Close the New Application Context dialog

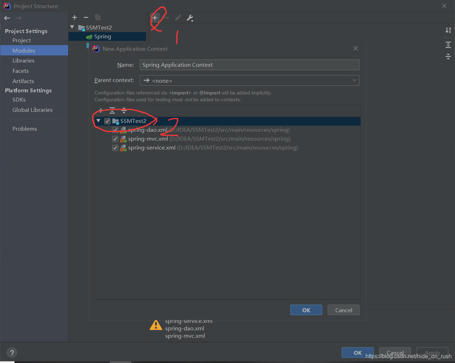[x=356, y=48]
